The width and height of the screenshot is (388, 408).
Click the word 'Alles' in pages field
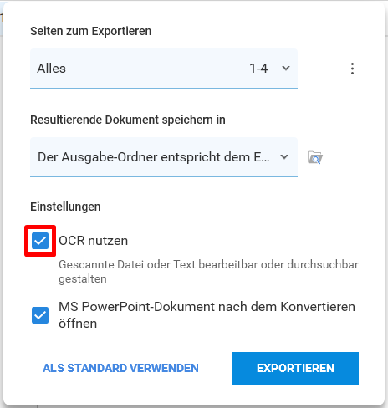pos(51,69)
